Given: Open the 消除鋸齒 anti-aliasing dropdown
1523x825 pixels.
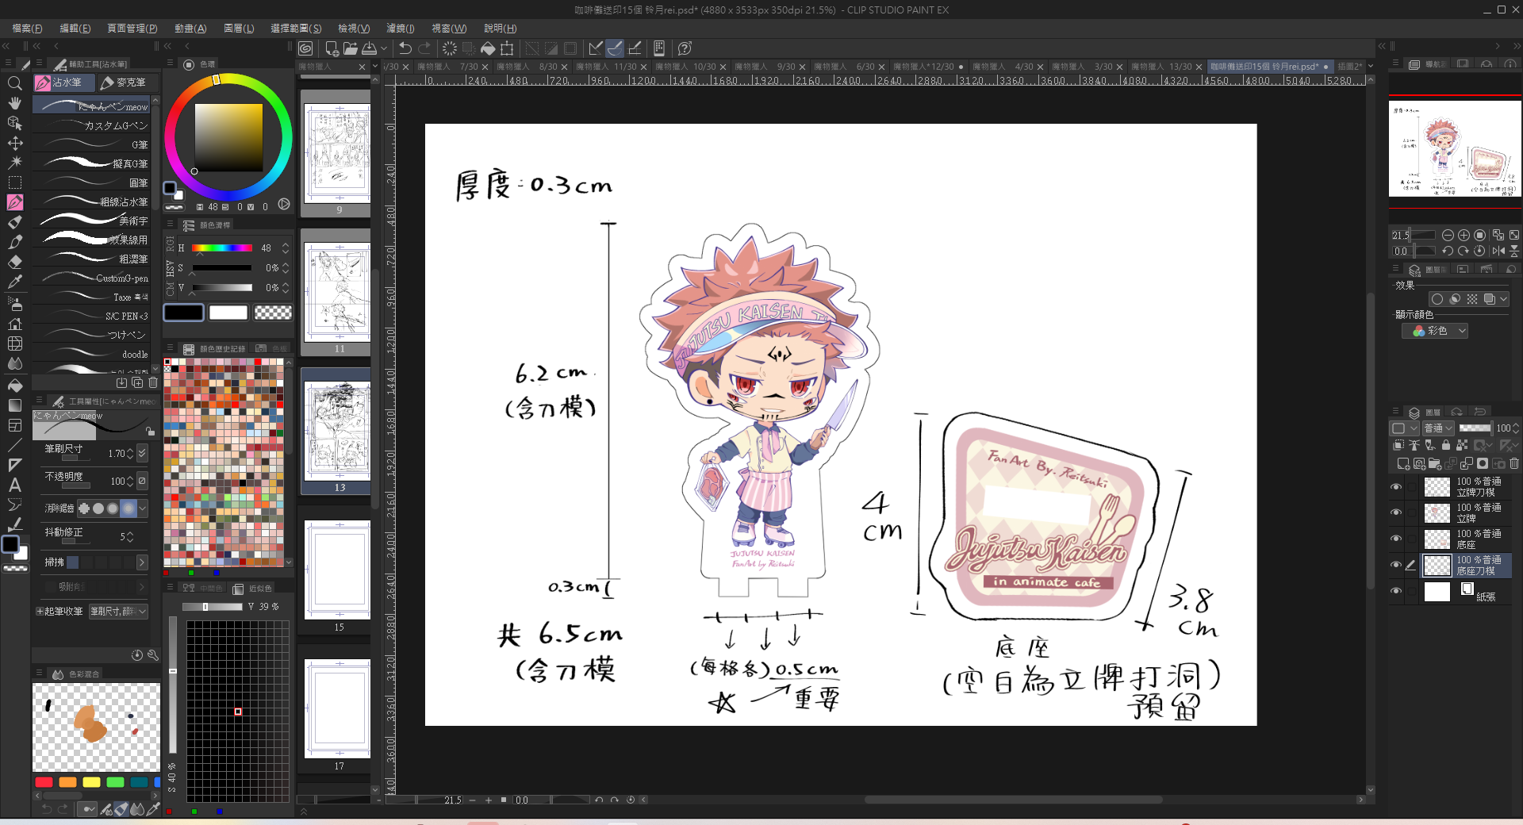Looking at the screenshot, I should (x=143, y=508).
